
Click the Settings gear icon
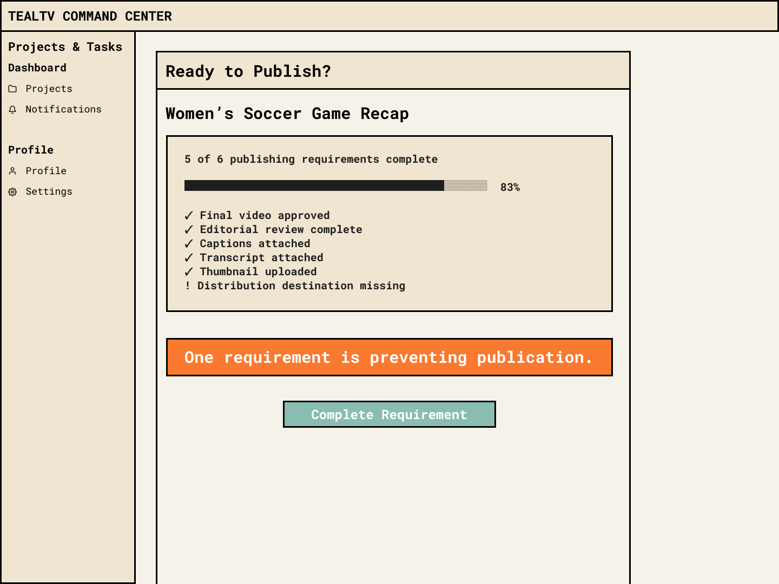[12, 191]
